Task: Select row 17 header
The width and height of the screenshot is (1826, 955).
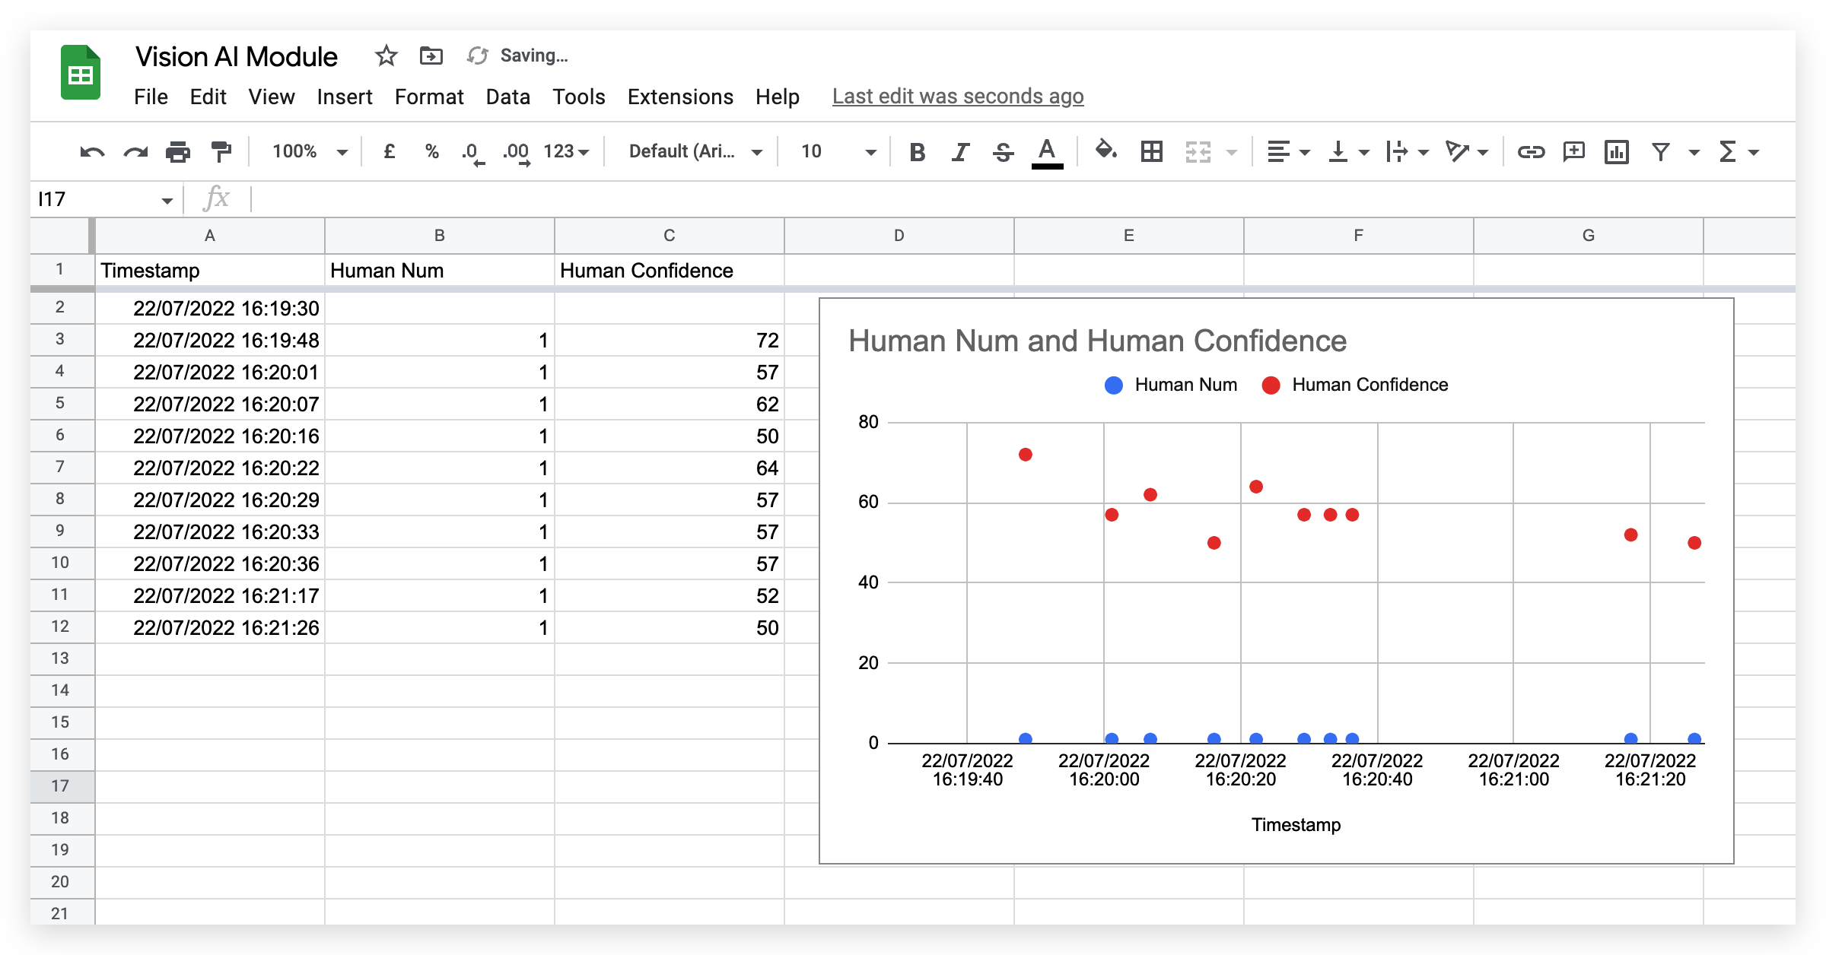Action: [x=61, y=786]
